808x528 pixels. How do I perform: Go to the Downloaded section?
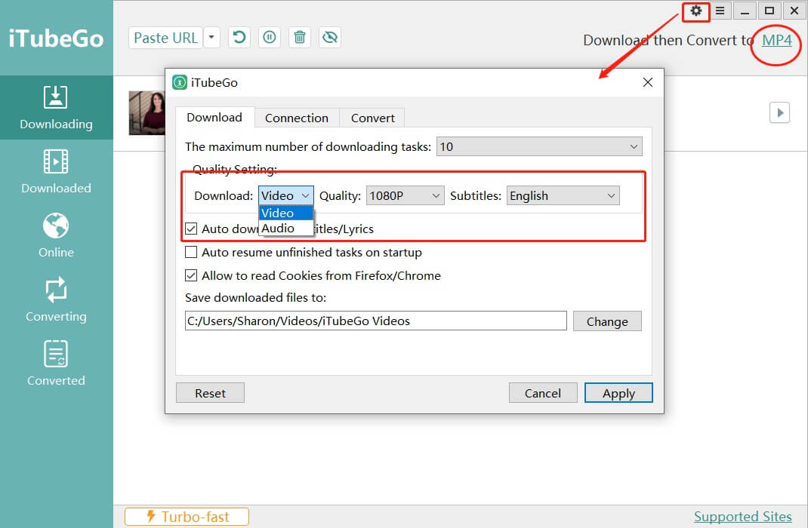[x=56, y=171]
